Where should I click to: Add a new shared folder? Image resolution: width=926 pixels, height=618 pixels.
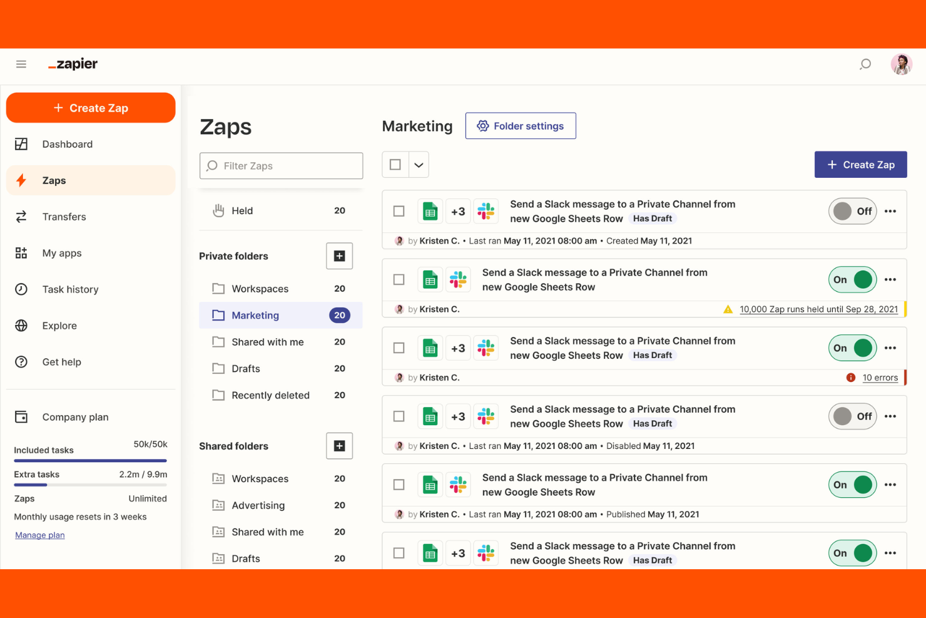[339, 446]
